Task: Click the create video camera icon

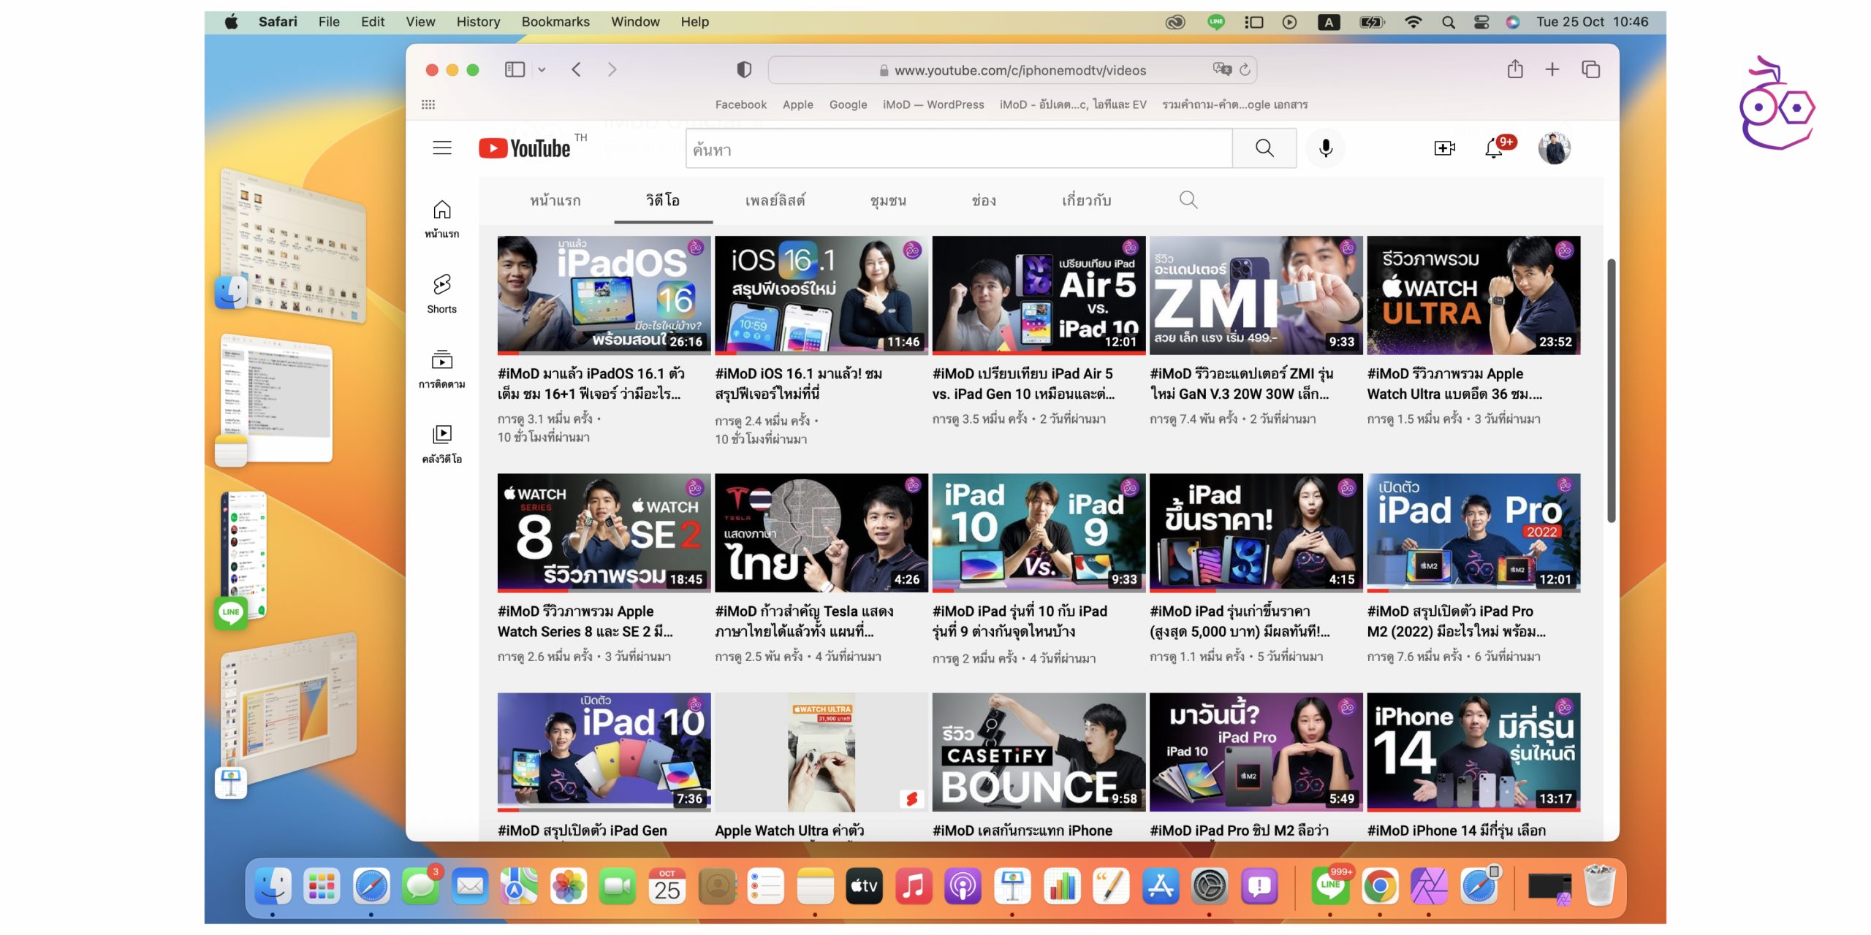Action: pyautogui.click(x=1444, y=148)
